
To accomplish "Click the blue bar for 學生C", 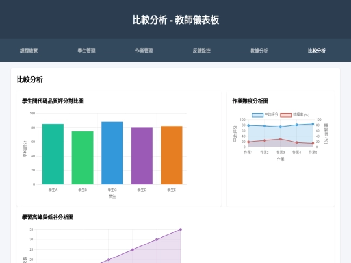I will point(112,153).
